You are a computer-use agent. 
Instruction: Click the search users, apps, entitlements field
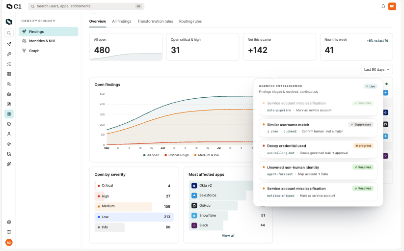click(86, 6)
